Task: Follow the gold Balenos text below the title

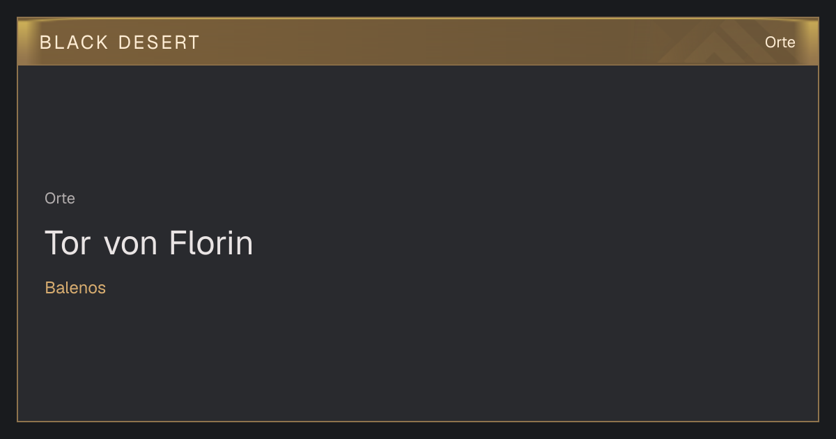Action: [x=75, y=288]
